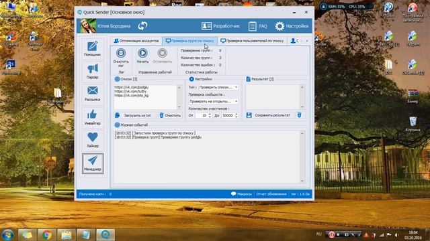
Task: Click the Результат box scrollbar
Action: click(x=302, y=97)
